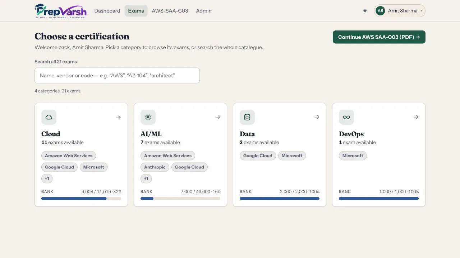
Task: Click the PrepVarsh logo
Action: pyautogui.click(x=61, y=11)
